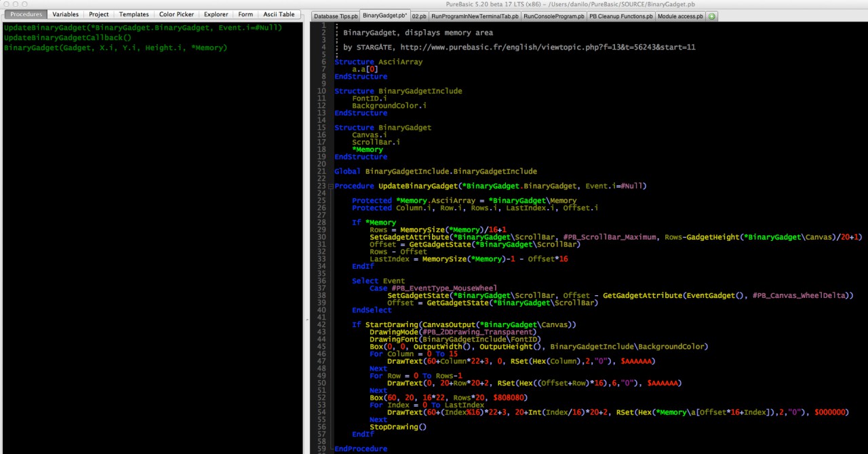Select the PB Cleanup Functions.pb file tab
The width and height of the screenshot is (868, 454).
tap(621, 16)
